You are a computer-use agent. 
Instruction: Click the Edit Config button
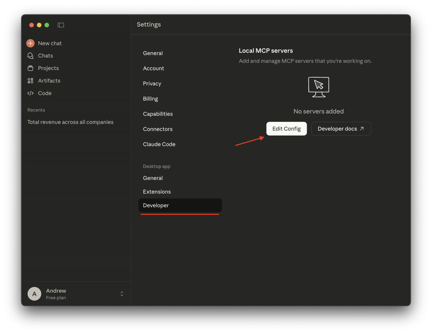coord(286,129)
